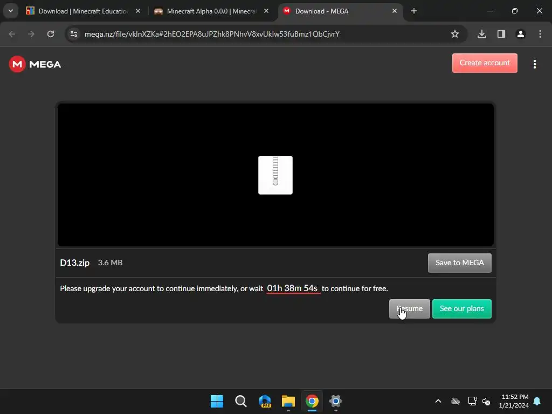552x414 pixels.
Task: Go forward in browser history
Action: pyautogui.click(x=31, y=34)
